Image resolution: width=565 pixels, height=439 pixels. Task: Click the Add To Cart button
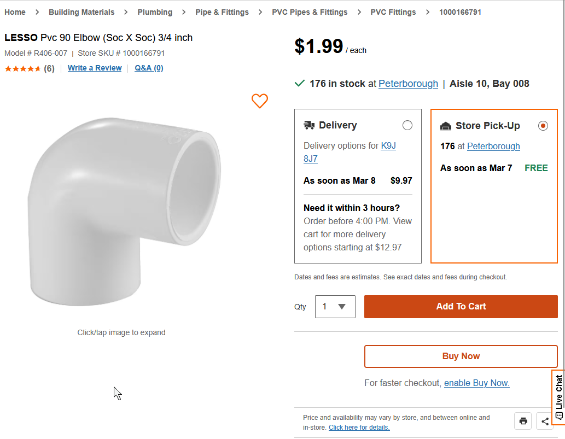[461, 307]
